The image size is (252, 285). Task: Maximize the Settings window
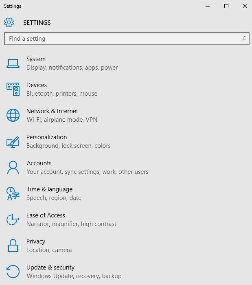tap(226, 6)
